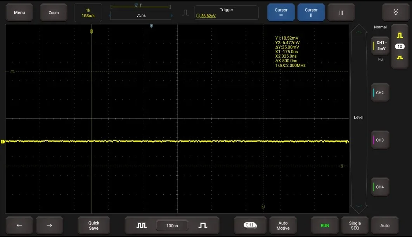Compress timebase with multi-pulse icon
The image size is (412, 237).
point(141,225)
